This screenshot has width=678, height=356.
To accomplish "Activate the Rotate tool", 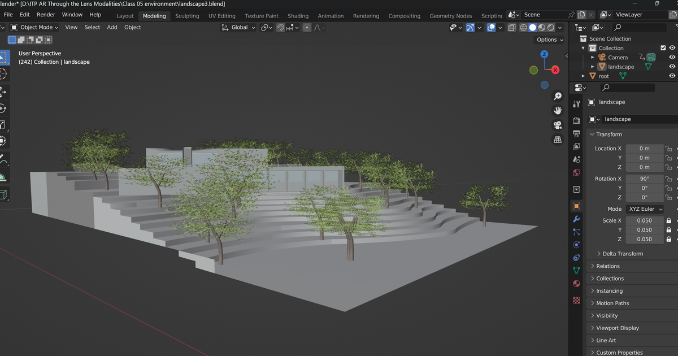I will (x=2, y=108).
